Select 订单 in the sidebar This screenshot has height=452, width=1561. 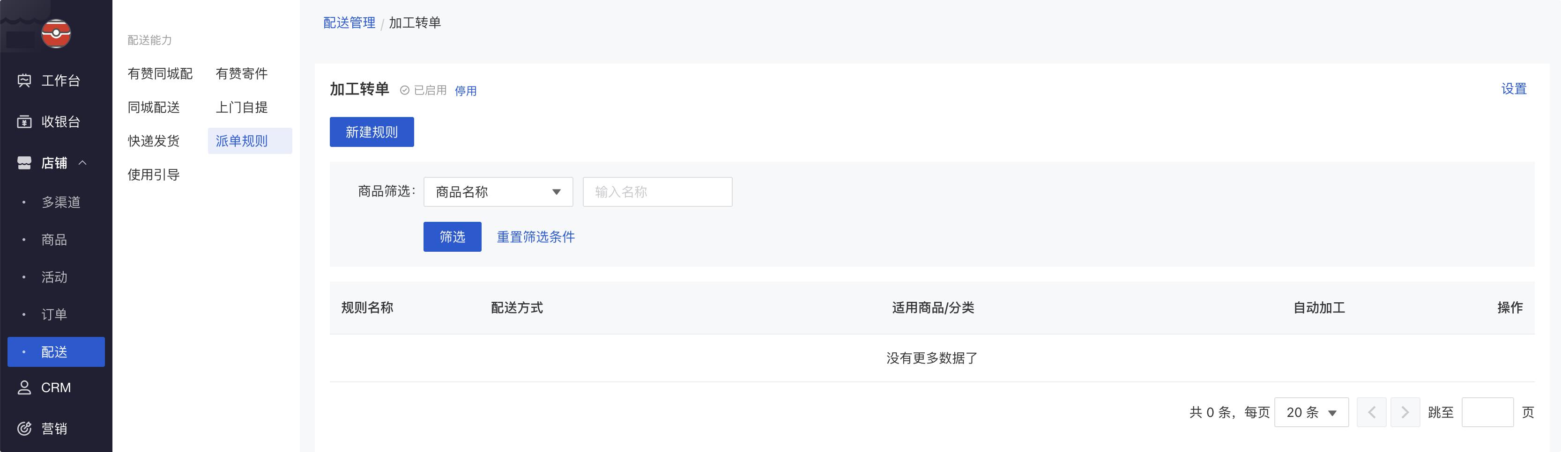(54, 314)
